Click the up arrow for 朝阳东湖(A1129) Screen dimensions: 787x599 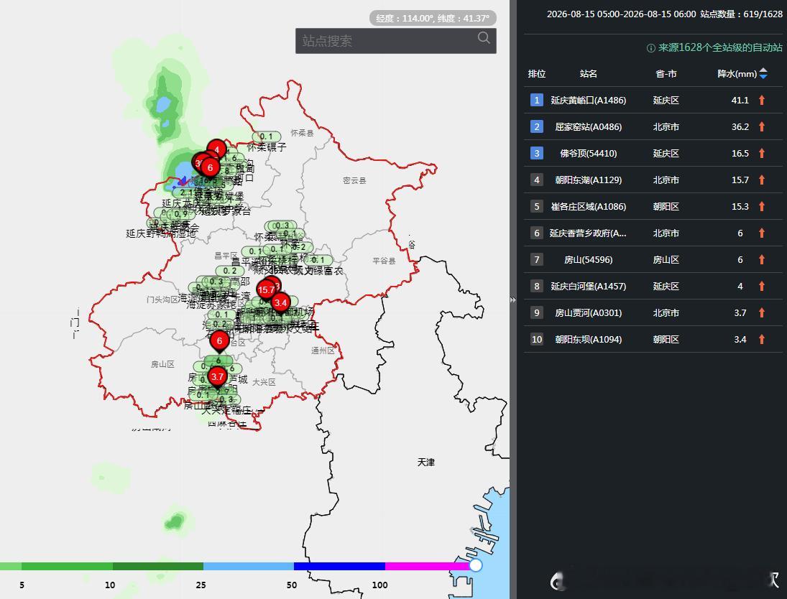(x=762, y=180)
